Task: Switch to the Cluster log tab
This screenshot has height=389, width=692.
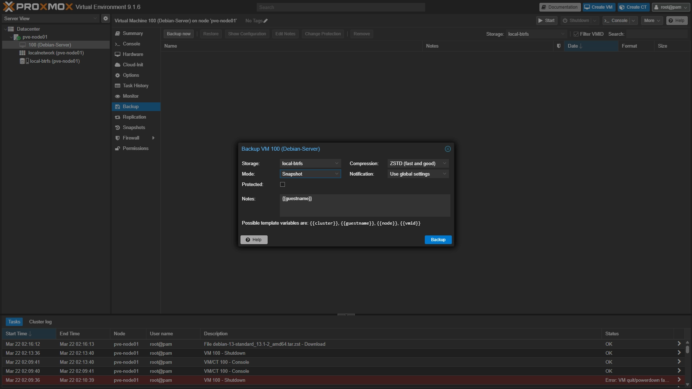Action: click(x=40, y=322)
